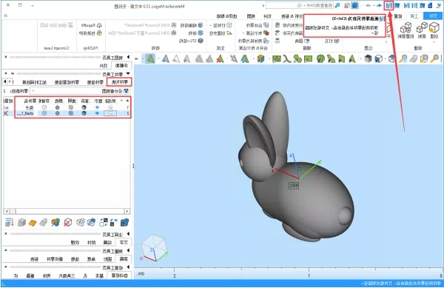Open the 自动修复 tab in fix pages

[x=119, y=275]
